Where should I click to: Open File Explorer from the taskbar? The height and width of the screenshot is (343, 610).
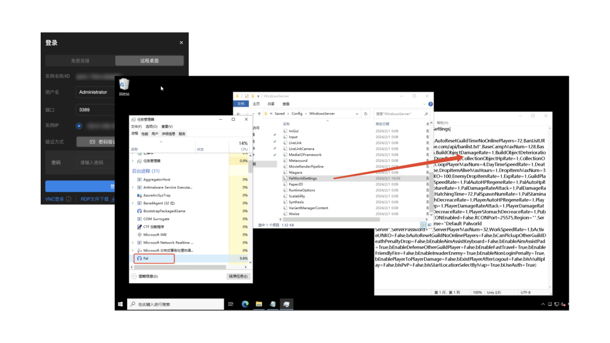[259, 304]
